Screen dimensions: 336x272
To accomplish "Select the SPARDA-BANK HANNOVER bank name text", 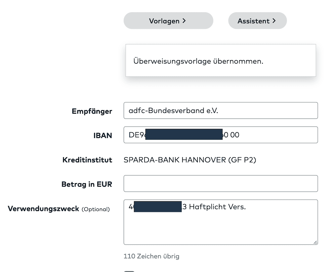I will (190, 160).
